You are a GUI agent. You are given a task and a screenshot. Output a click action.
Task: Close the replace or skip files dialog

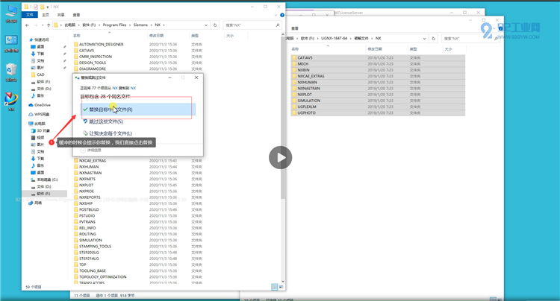[196, 77]
